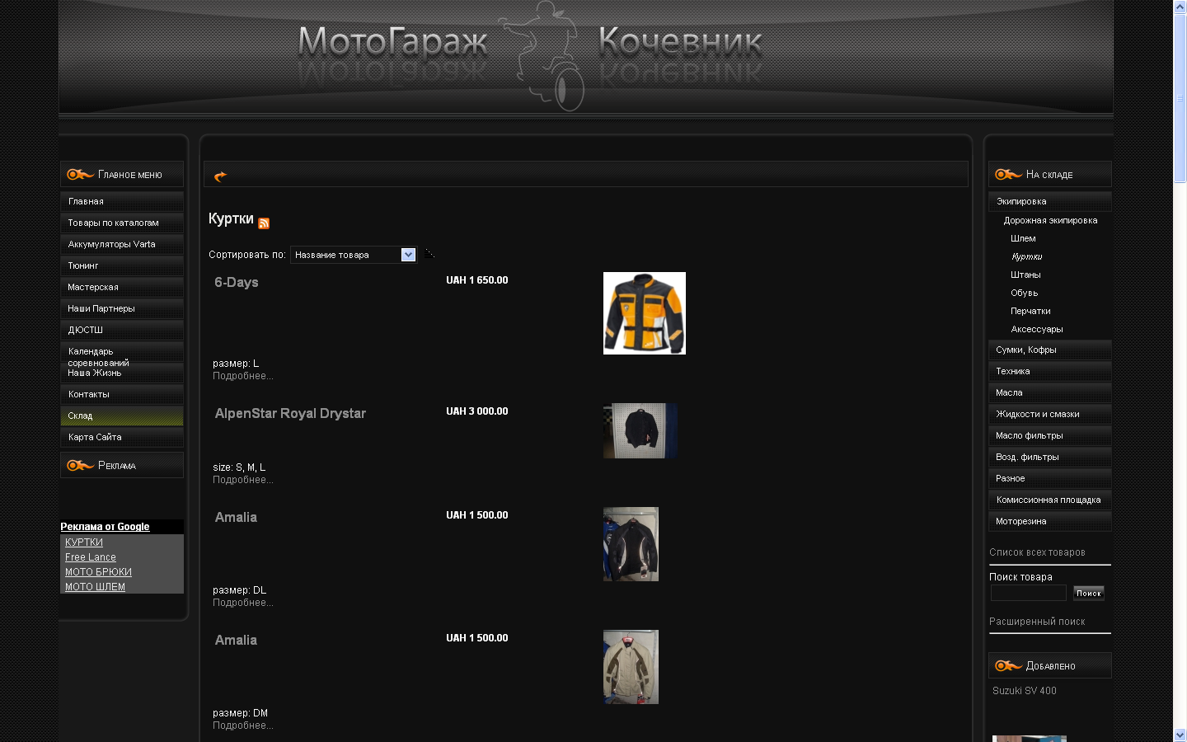Select the Обувь subcategory
The width and height of the screenshot is (1187, 742).
click(1025, 293)
